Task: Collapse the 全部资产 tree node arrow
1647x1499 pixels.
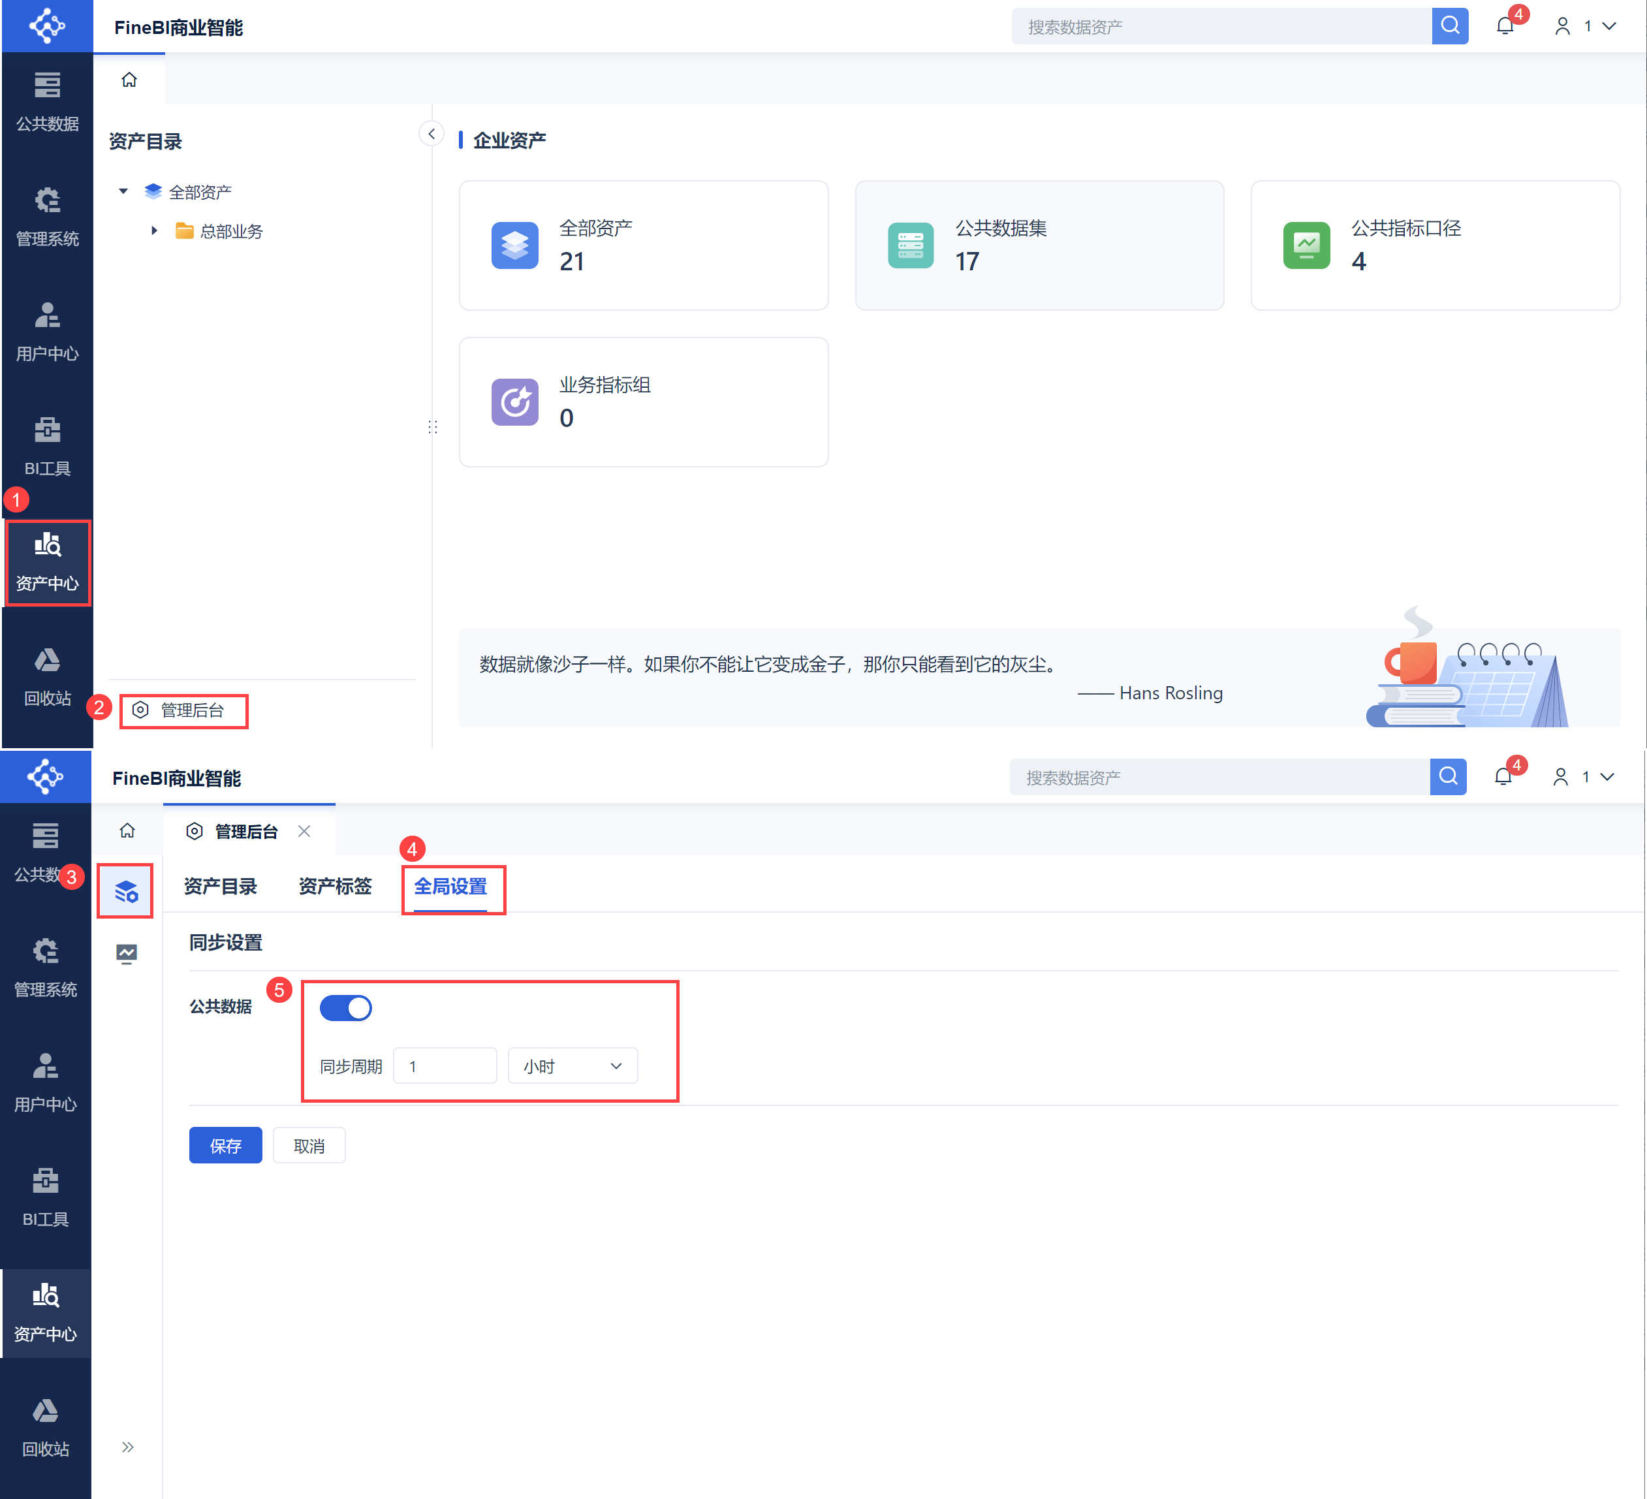Action: (x=123, y=191)
